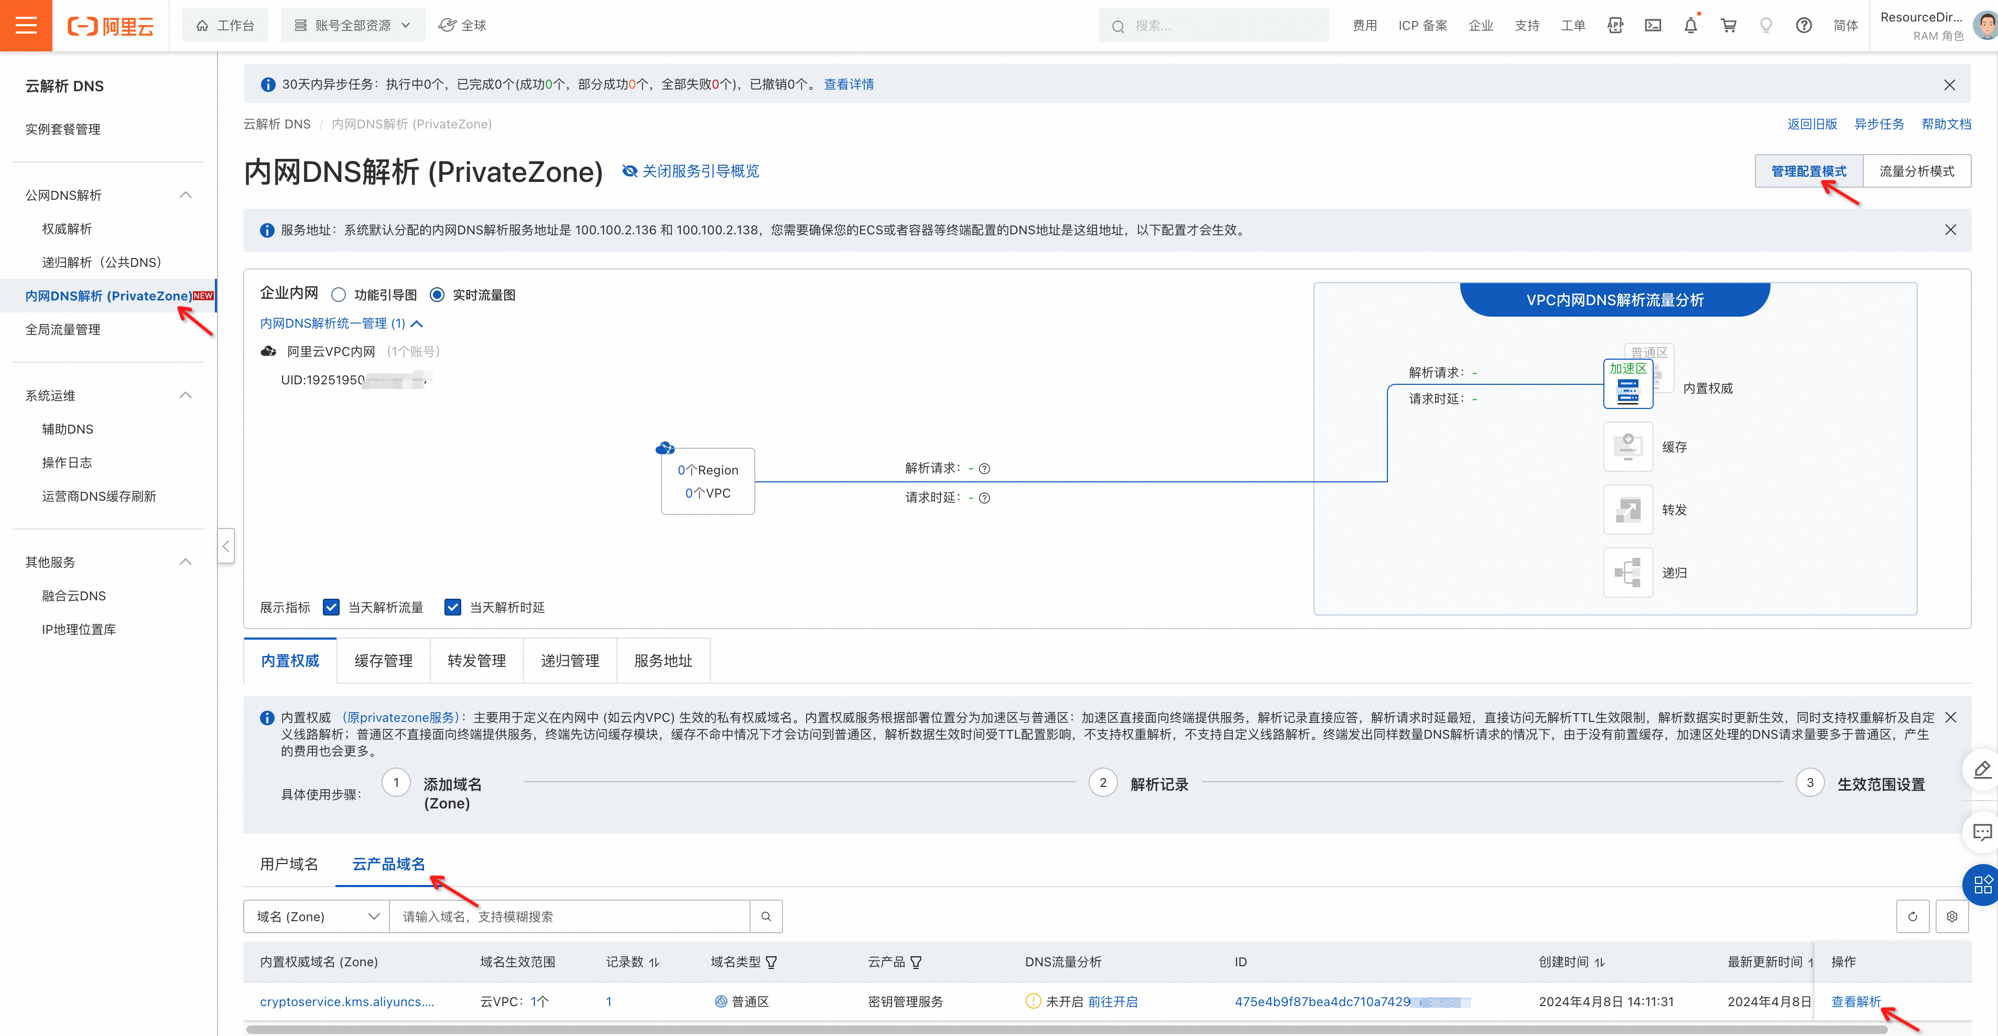Click the 加速区 server icon
This screenshot has height=1036, width=1998.
(x=1628, y=385)
